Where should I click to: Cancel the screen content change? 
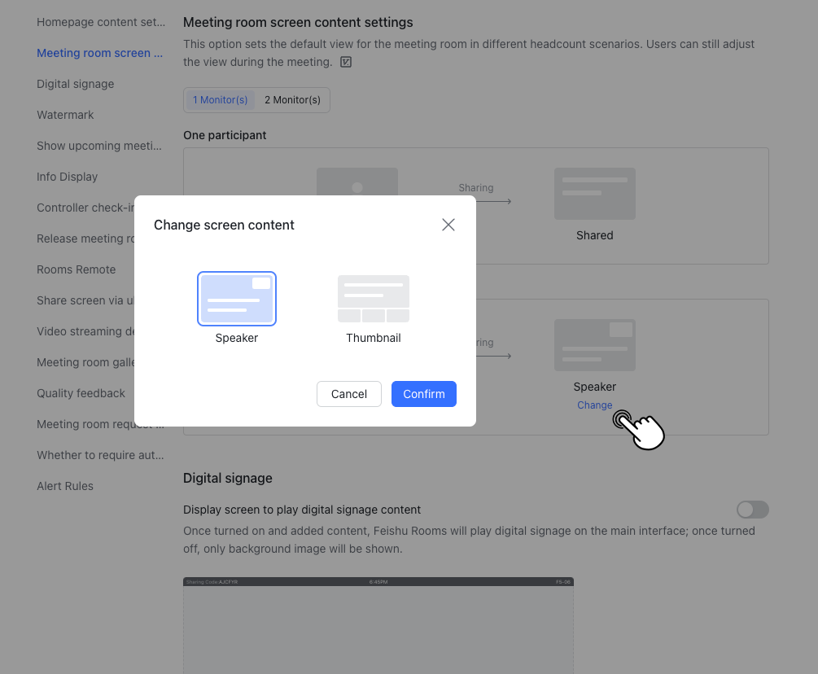(x=348, y=394)
